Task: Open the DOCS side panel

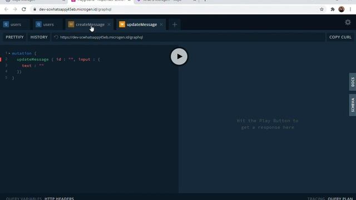Action: [353, 82]
